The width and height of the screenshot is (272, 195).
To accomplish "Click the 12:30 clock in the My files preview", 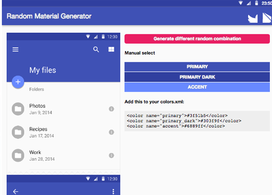I will (112, 37).
